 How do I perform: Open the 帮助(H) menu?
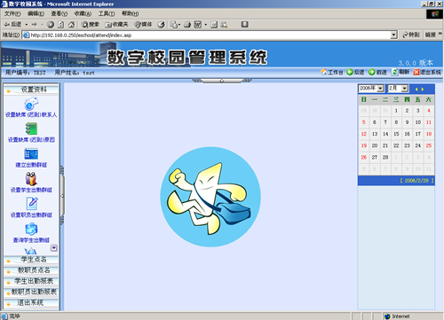tap(130, 13)
